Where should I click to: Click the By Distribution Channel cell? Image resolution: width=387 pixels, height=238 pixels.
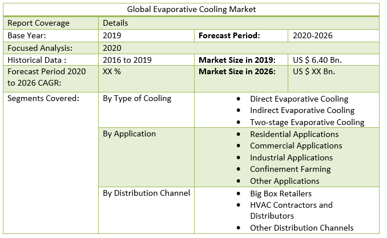pyautogui.click(x=146, y=193)
